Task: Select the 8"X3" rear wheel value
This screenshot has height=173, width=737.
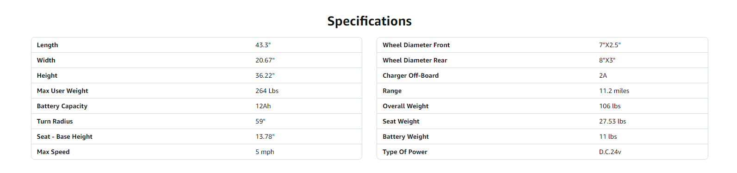Action: pos(607,60)
